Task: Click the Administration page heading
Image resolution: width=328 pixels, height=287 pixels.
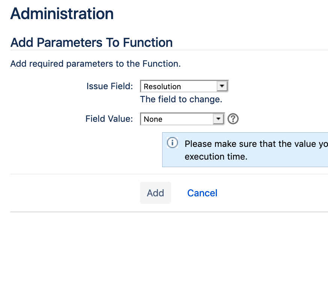Action: point(62,14)
